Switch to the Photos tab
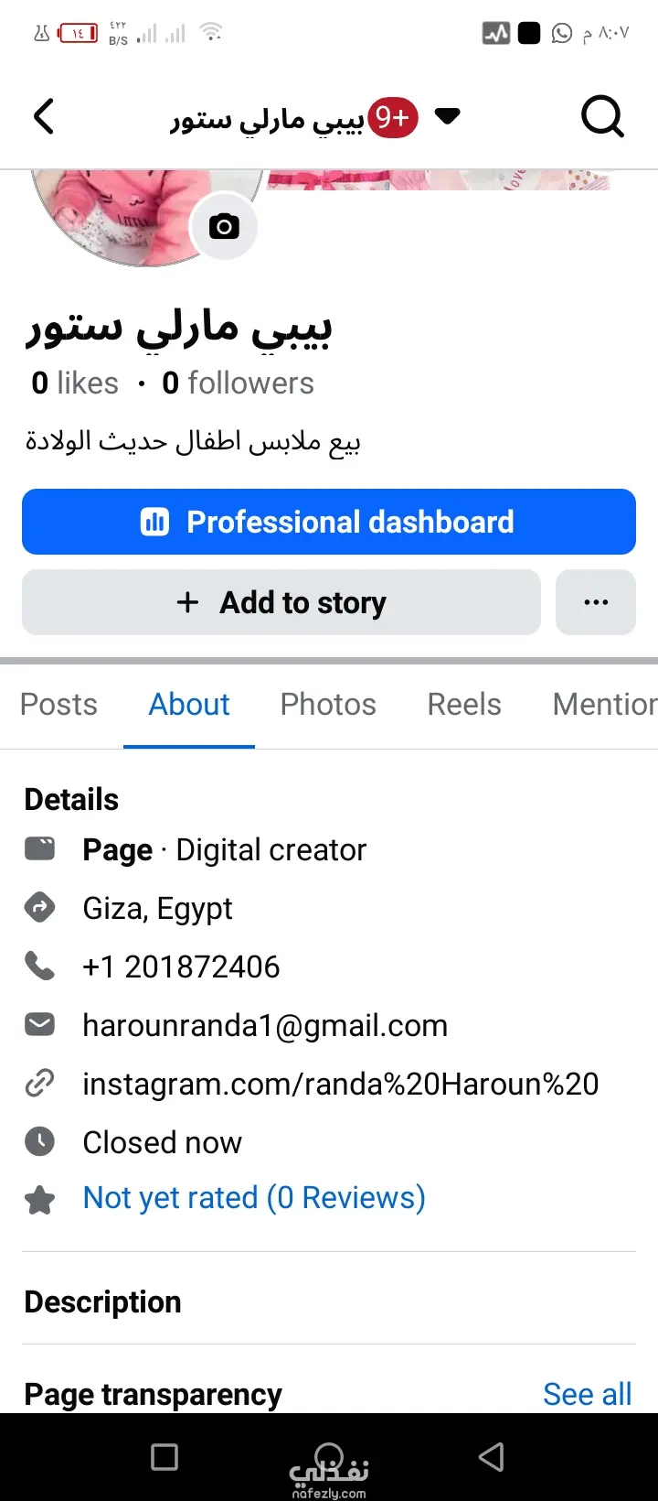 (x=328, y=704)
